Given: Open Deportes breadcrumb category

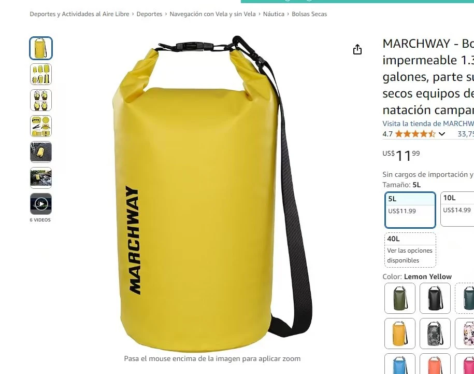Looking at the screenshot, I should 149,14.
